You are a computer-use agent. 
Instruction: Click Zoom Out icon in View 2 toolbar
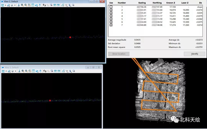tap(26, 5)
